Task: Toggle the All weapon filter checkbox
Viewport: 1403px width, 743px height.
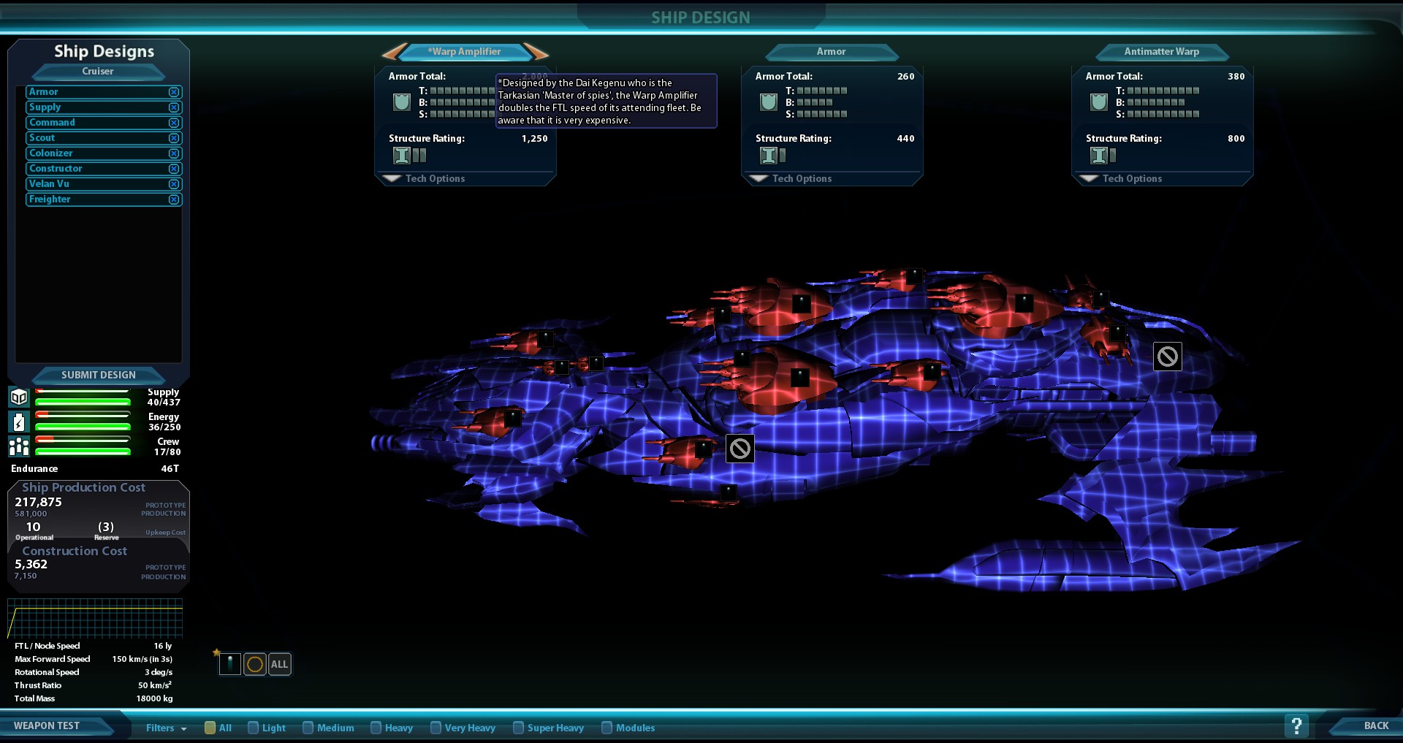Action: [210, 728]
